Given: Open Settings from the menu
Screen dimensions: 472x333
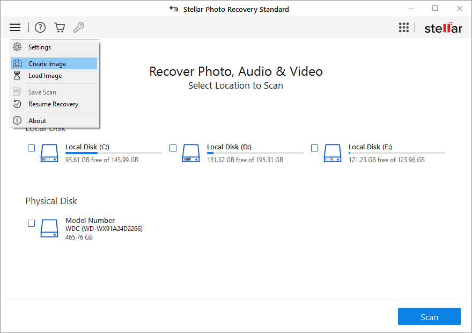Looking at the screenshot, I should pyautogui.click(x=40, y=47).
